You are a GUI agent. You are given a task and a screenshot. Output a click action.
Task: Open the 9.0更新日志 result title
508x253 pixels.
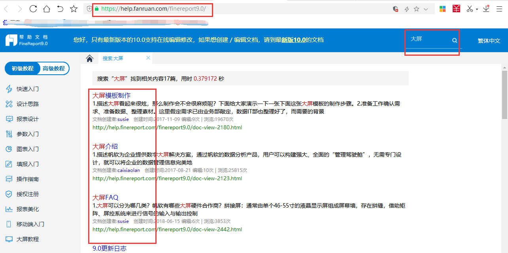(x=110, y=248)
